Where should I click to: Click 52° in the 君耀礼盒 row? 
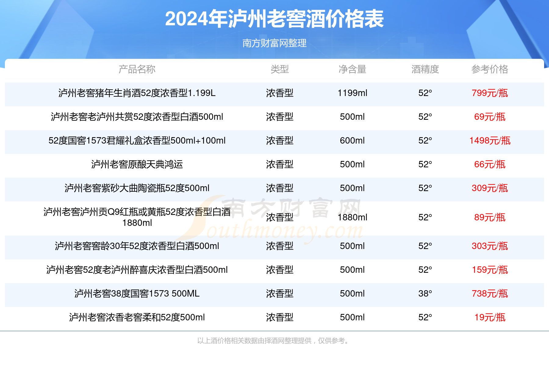(425, 141)
